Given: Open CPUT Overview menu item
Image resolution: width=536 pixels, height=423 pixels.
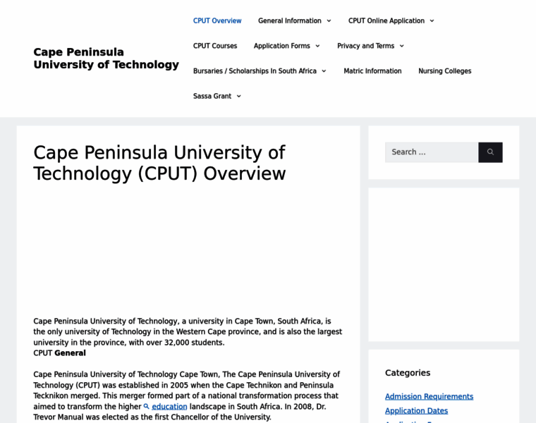Looking at the screenshot, I should (x=217, y=21).
